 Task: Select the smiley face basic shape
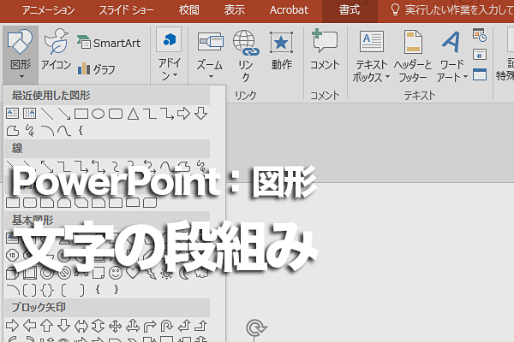[x=116, y=273]
